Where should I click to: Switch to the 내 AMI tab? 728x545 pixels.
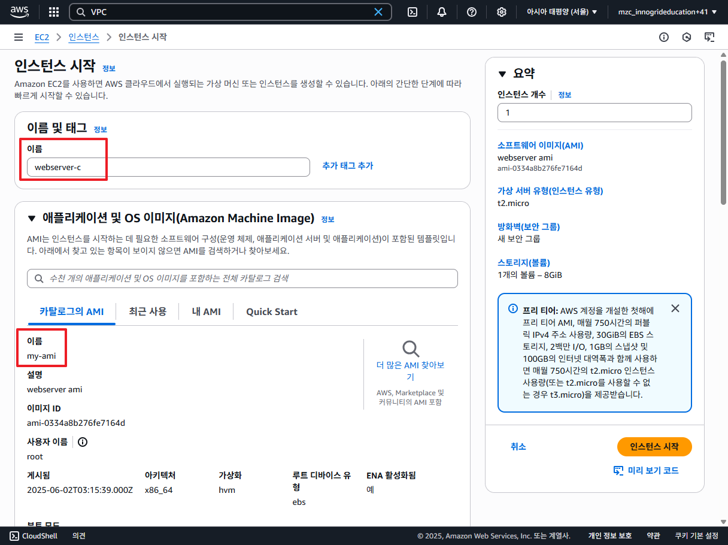206,311
